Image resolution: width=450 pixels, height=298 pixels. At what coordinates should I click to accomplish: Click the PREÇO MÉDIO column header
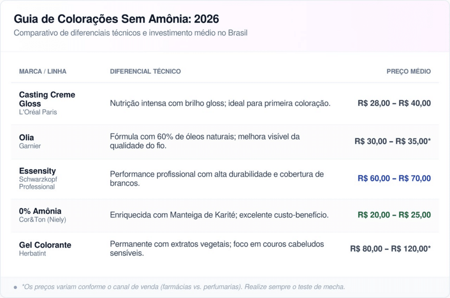[409, 71]
